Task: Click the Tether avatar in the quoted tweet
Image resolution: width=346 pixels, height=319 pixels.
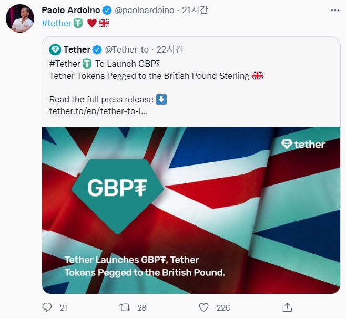Action: (x=55, y=50)
